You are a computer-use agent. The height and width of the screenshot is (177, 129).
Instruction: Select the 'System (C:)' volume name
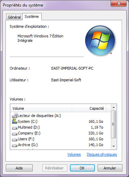[x=28, y=121]
